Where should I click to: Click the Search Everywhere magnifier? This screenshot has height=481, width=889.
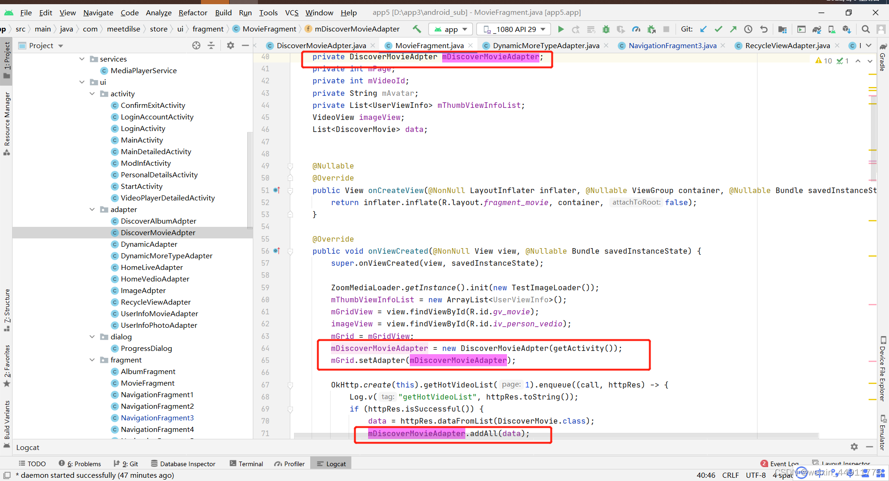tap(865, 29)
